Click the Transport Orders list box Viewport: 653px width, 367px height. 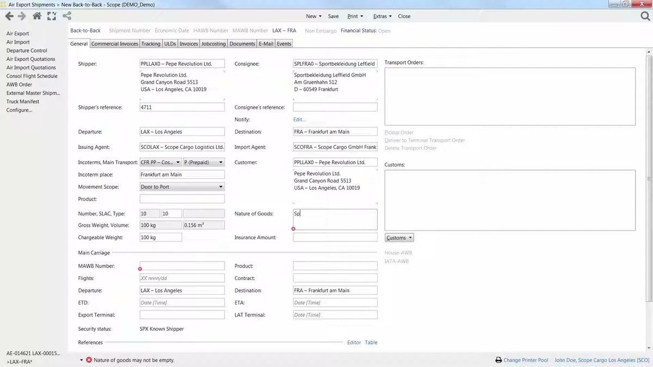pyautogui.click(x=510, y=96)
